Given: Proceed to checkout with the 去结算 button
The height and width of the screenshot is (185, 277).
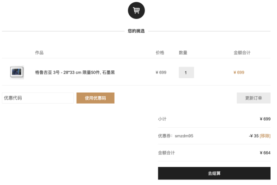Looking at the screenshot, I should click(214, 173).
